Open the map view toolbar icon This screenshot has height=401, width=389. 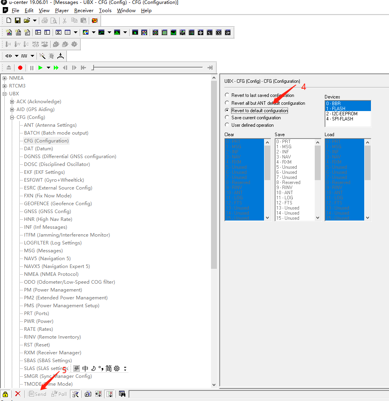(x=86, y=33)
